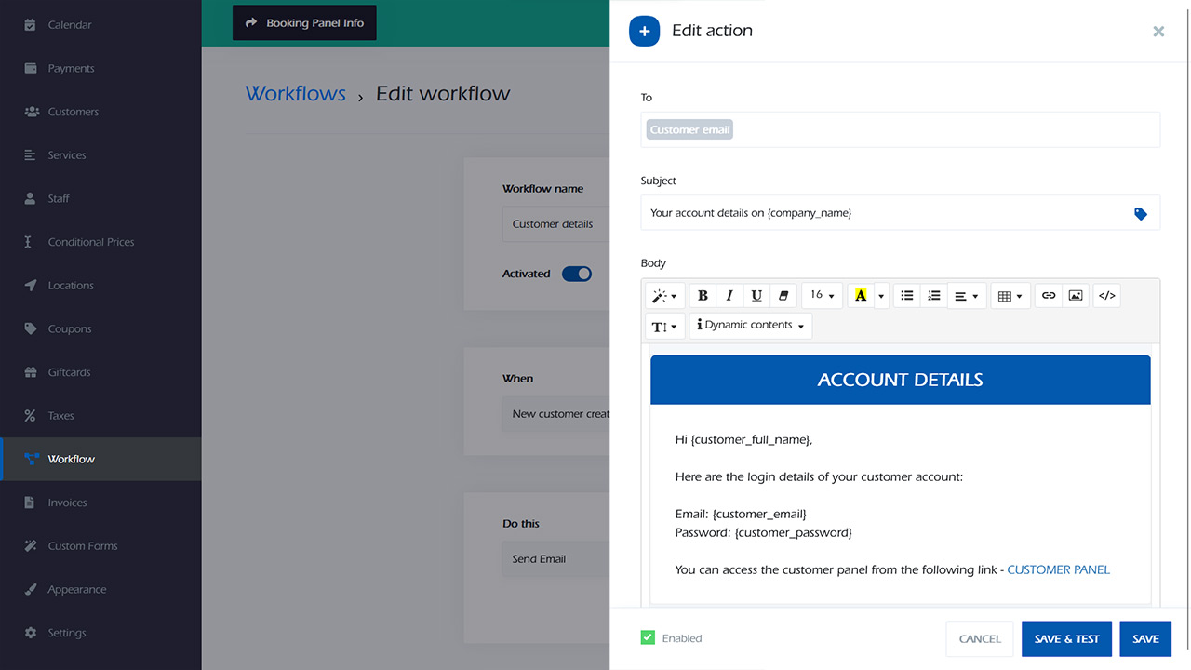Underline the selected body text
The height and width of the screenshot is (670, 1191).
coord(756,296)
